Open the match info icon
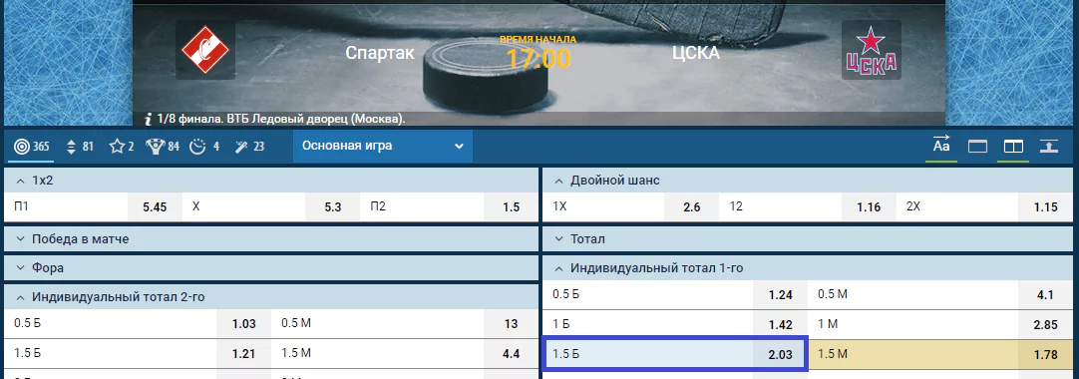1079x379 pixels. click(148, 119)
